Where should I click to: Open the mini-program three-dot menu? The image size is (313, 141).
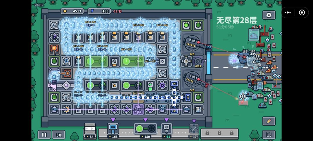pos(288,12)
